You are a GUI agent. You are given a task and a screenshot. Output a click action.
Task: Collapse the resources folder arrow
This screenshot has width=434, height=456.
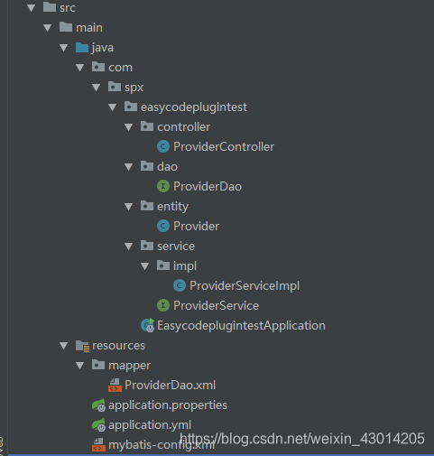tap(64, 346)
